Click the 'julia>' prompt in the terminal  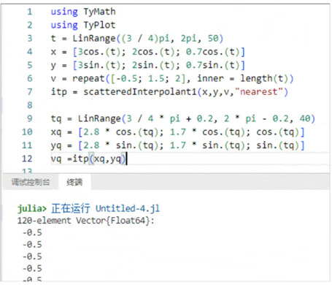point(31,209)
